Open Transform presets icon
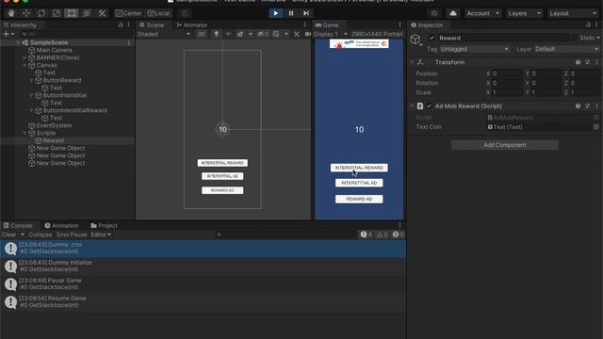The width and height of the screenshot is (603, 339). click(587, 62)
